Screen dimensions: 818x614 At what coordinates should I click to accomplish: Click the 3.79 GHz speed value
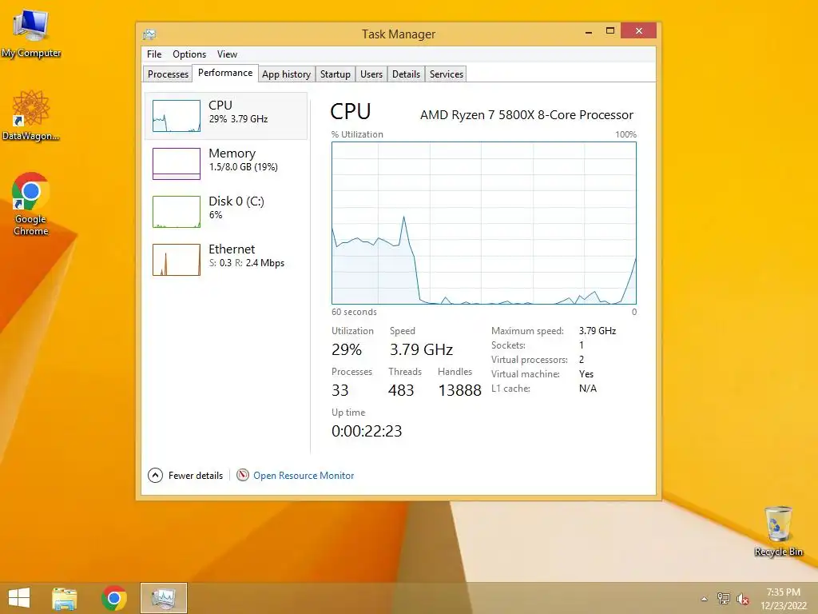tap(422, 350)
